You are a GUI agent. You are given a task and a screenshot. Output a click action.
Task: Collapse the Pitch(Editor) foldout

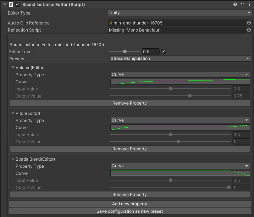[13, 113]
